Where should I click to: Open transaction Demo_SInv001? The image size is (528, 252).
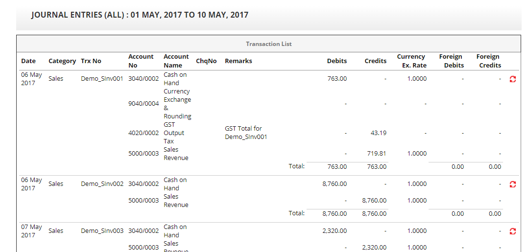[x=102, y=79]
